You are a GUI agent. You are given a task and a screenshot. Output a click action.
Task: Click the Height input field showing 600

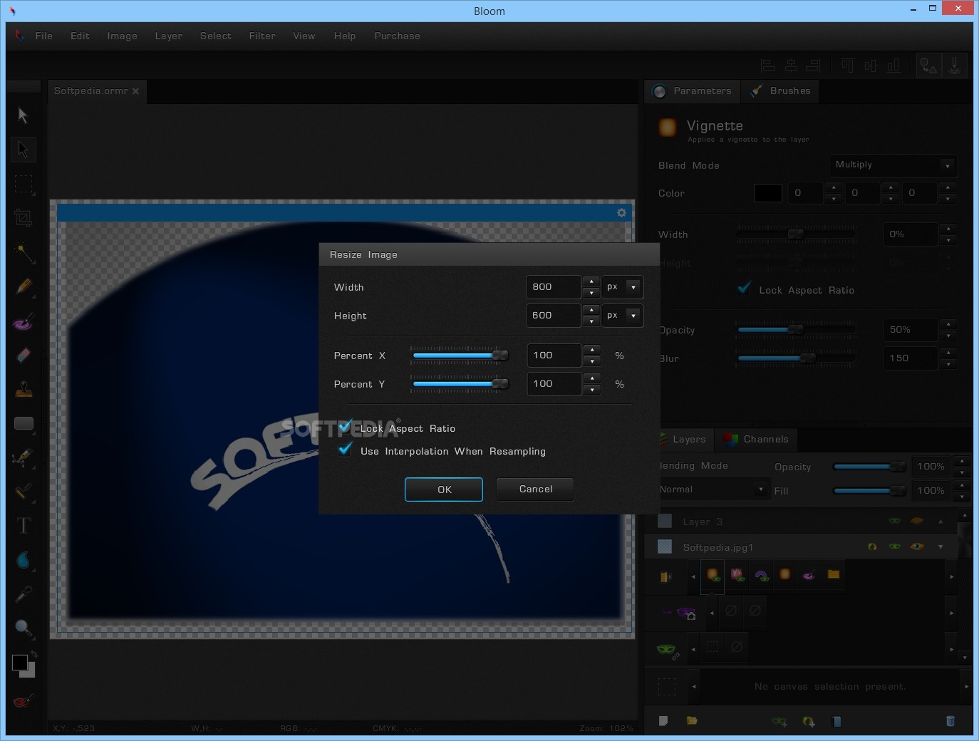tap(554, 315)
